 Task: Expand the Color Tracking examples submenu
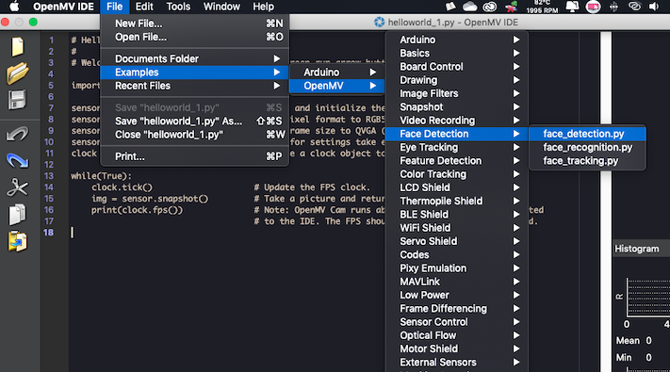[x=457, y=174]
